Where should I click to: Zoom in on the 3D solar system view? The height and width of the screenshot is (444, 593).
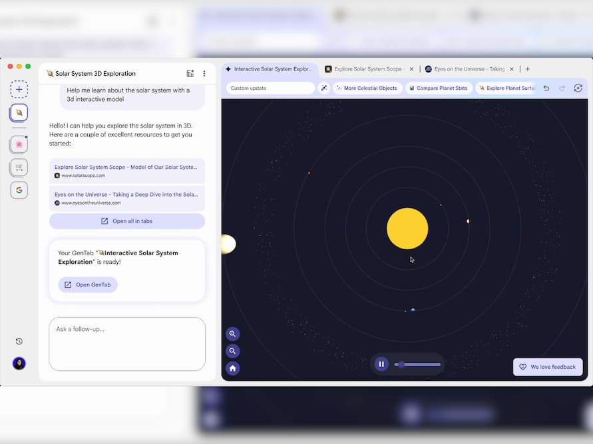pyautogui.click(x=232, y=334)
